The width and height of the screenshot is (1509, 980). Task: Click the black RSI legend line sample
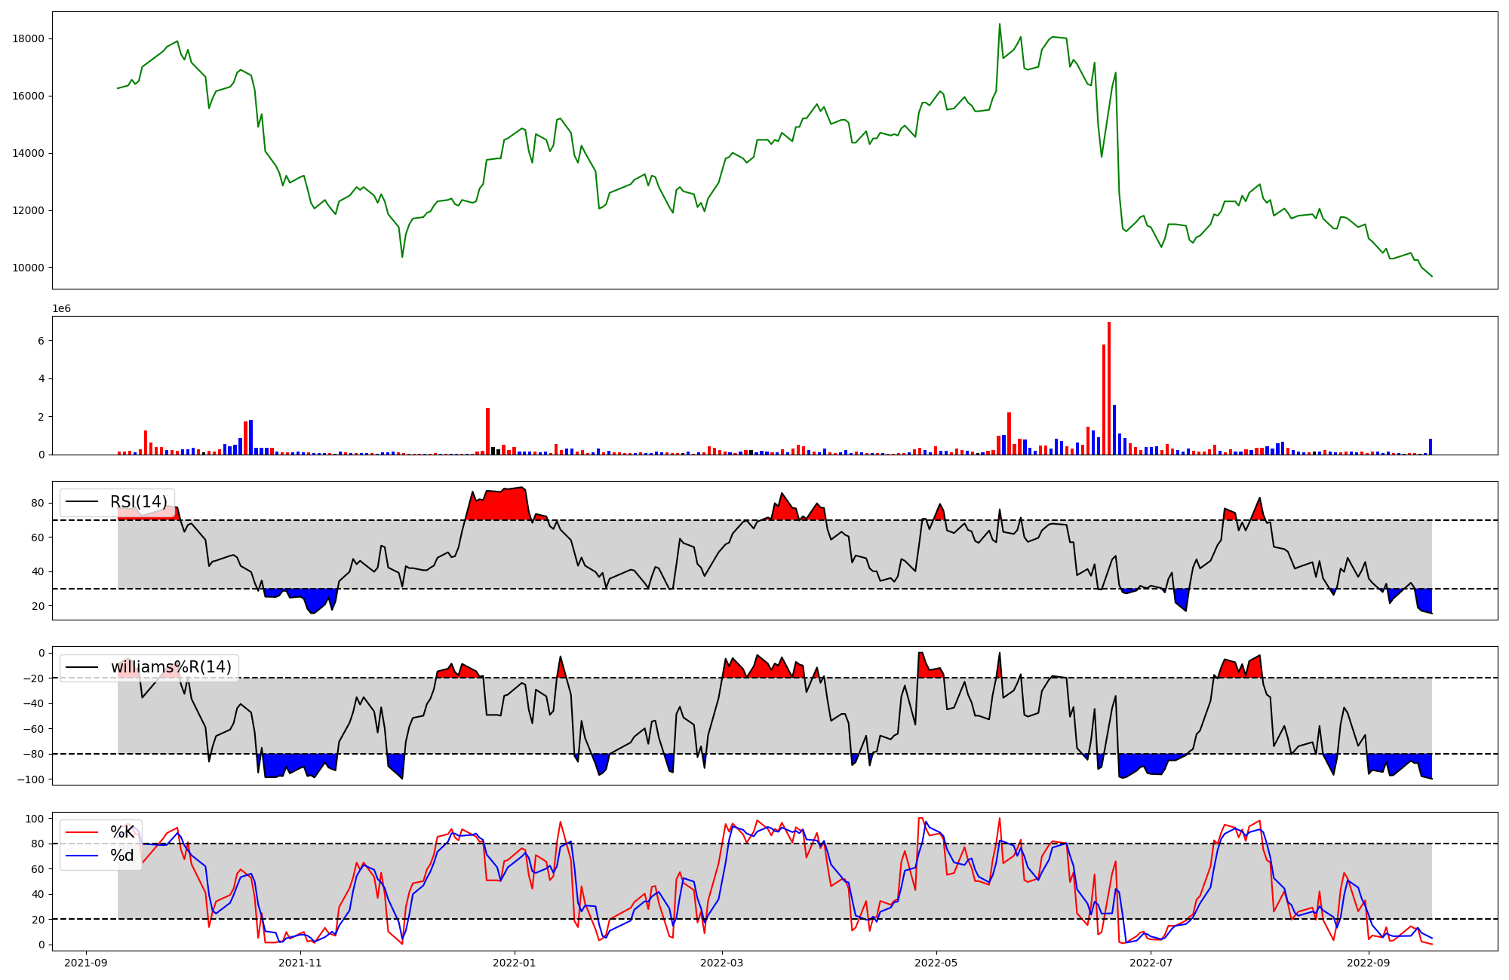pos(82,502)
